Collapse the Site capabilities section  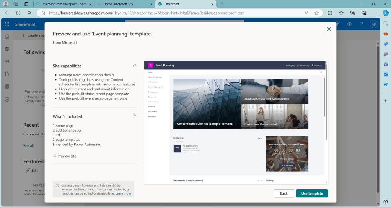134,65
